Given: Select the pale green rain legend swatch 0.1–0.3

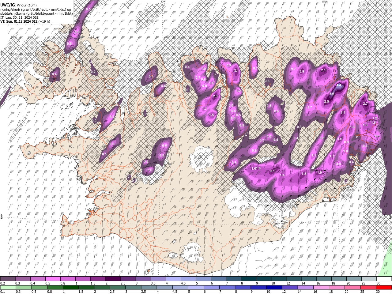Looking at the screenshot, I should click(8, 287).
